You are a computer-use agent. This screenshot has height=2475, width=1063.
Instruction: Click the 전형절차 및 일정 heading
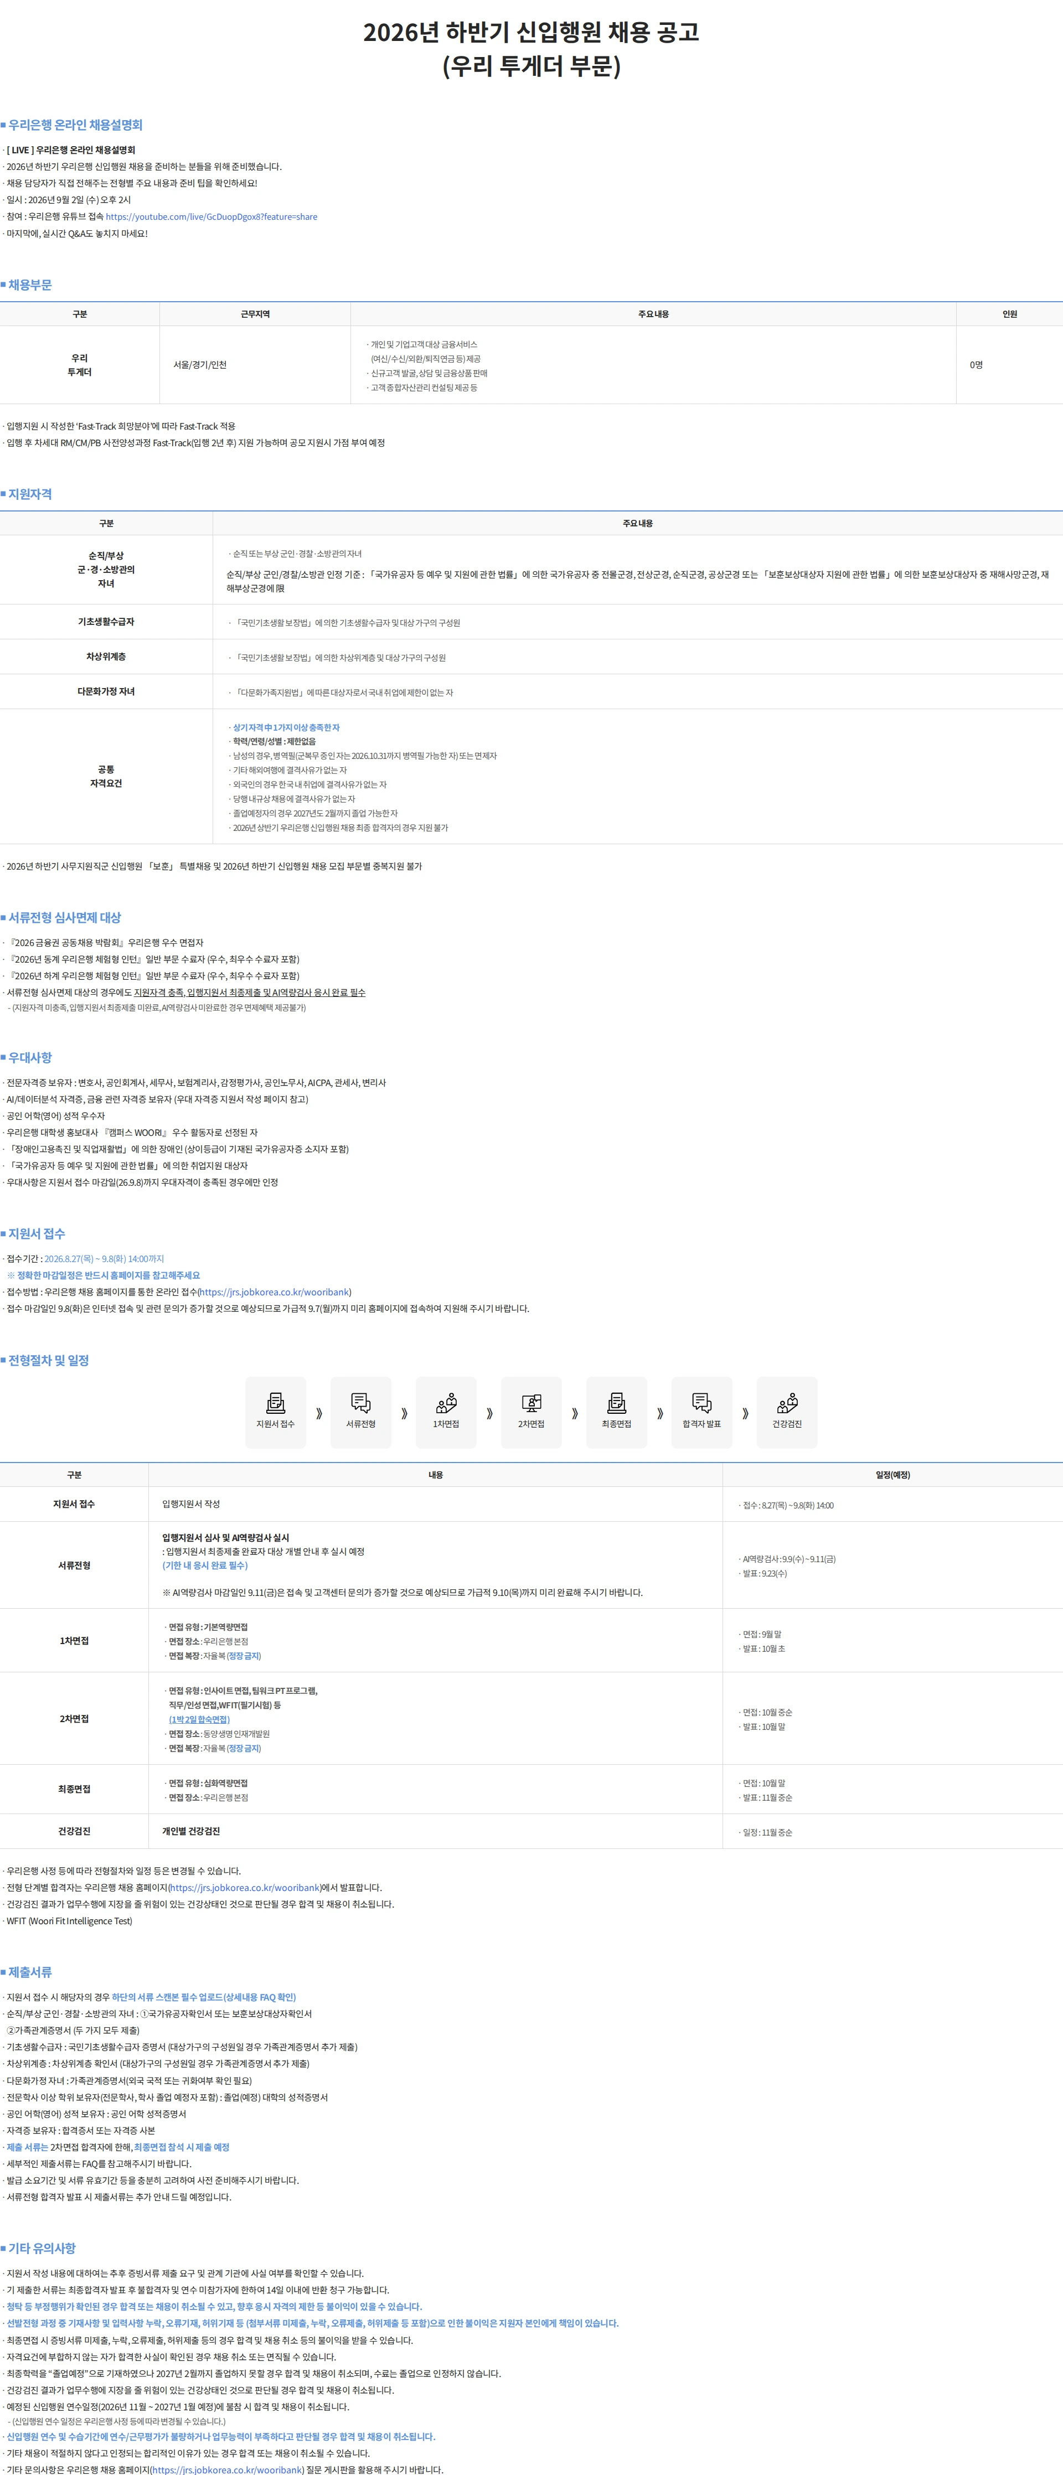pos(48,1361)
